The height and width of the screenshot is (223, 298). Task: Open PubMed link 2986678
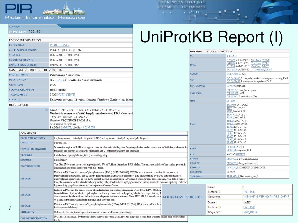66,127
